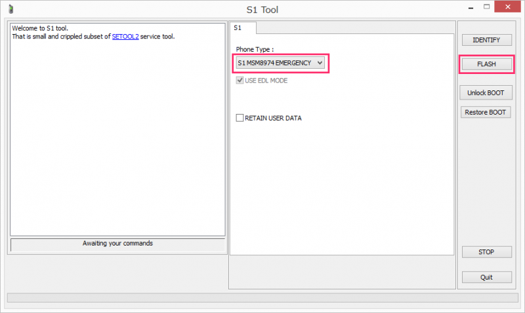Image resolution: width=525 pixels, height=313 pixels.
Task: Minimize the S1 Tool window
Action: [x=471, y=8]
